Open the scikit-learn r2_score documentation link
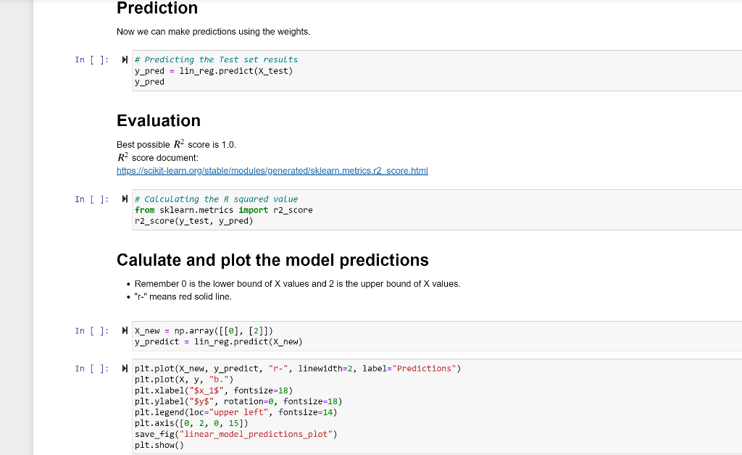This screenshot has height=455, width=742. coord(272,171)
